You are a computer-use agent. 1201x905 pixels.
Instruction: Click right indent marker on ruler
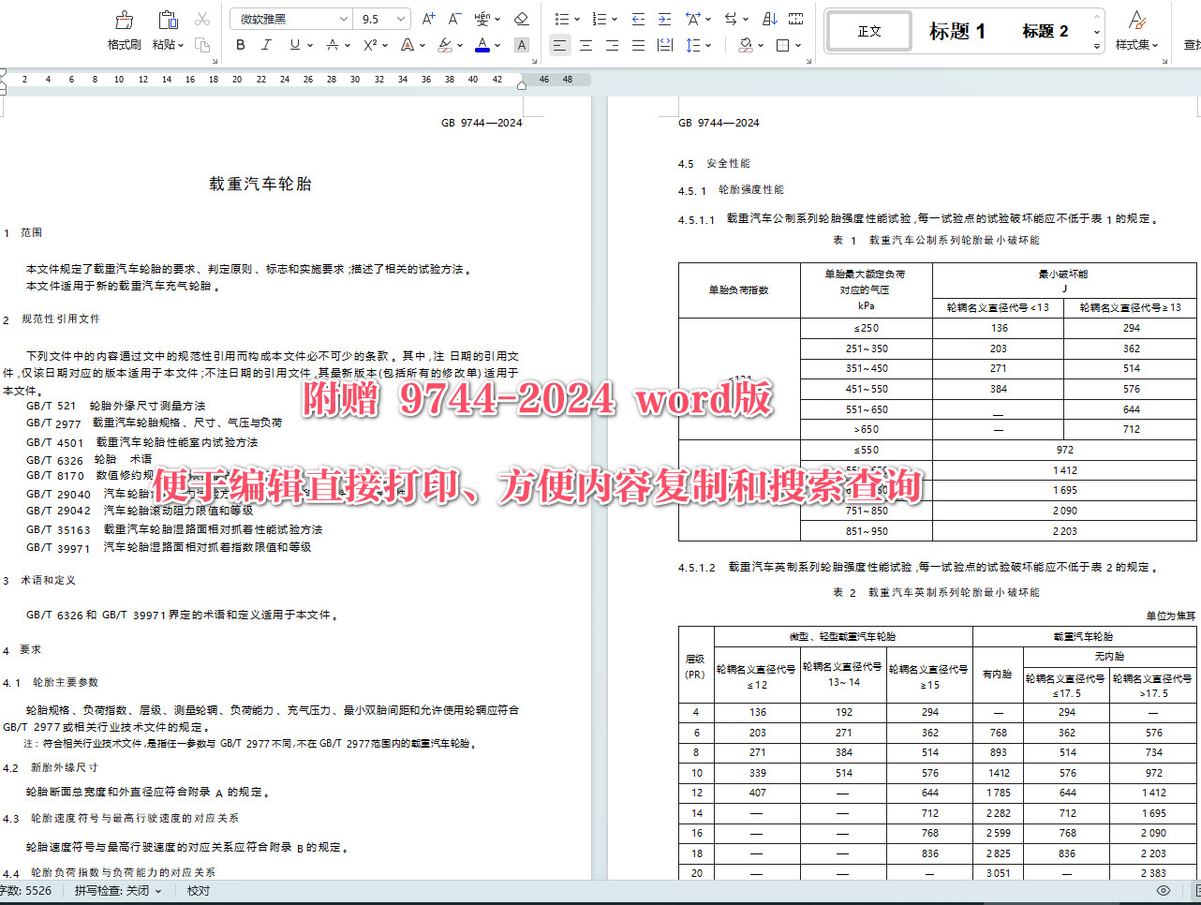click(x=522, y=85)
